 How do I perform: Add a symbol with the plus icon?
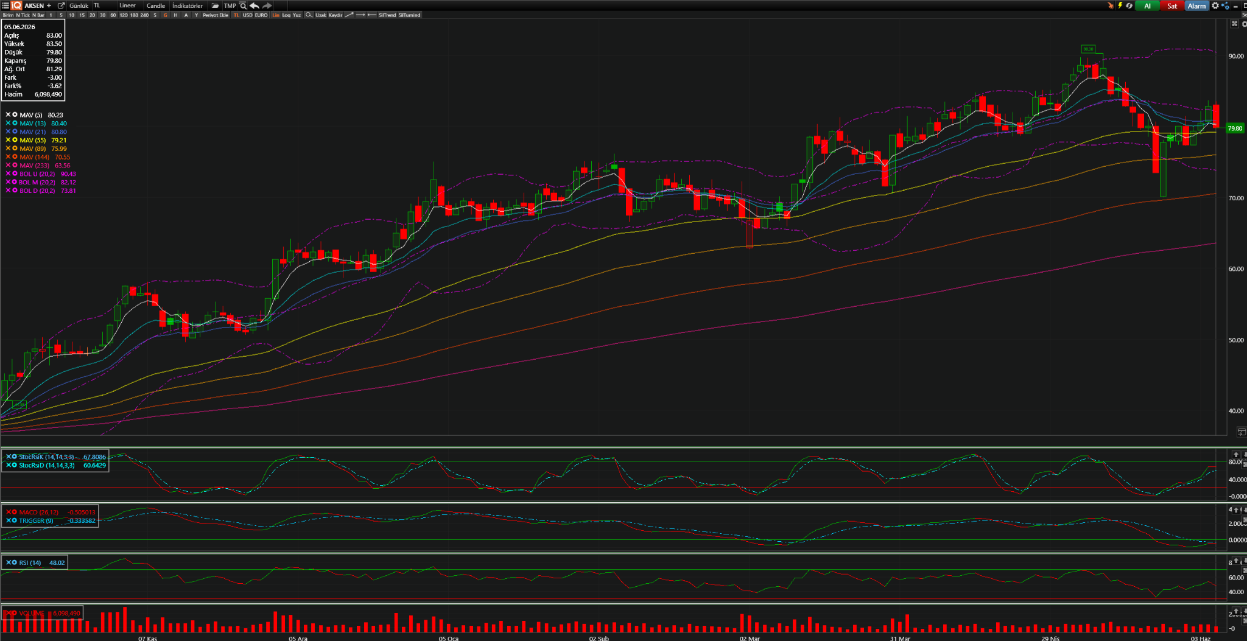pos(49,5)
